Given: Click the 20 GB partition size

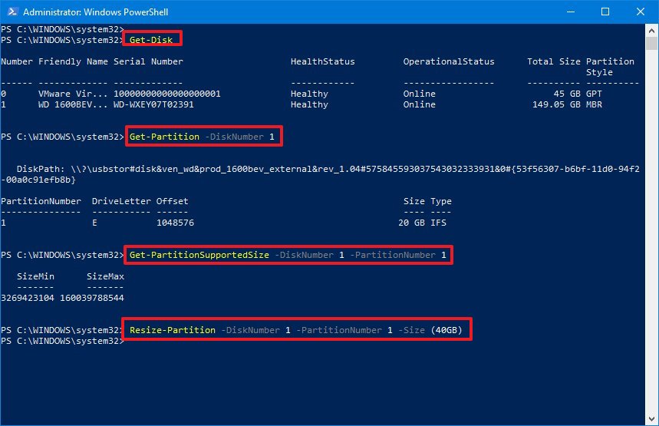Looking at the screenshot, I should 411,223.
